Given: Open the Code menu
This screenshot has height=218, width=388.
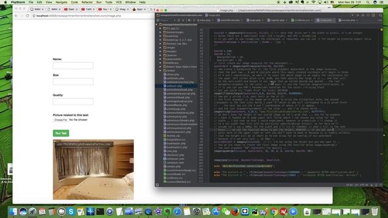Looking at the screenshot, I should click(x=74, y=2).
